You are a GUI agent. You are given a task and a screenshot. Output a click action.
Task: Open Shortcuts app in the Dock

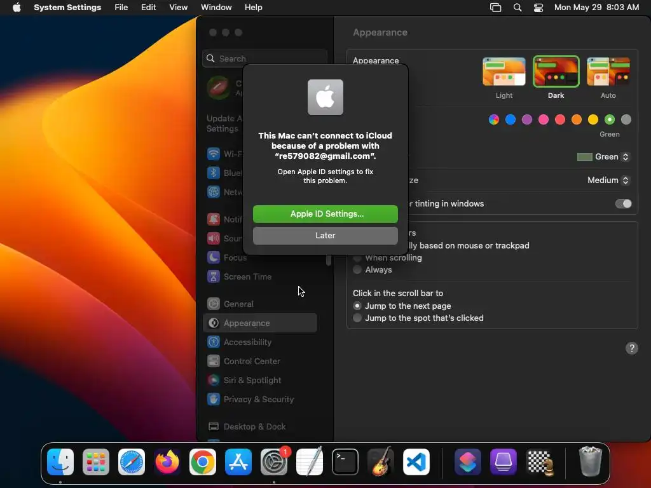pyautogui.click(x=468, y=462)
